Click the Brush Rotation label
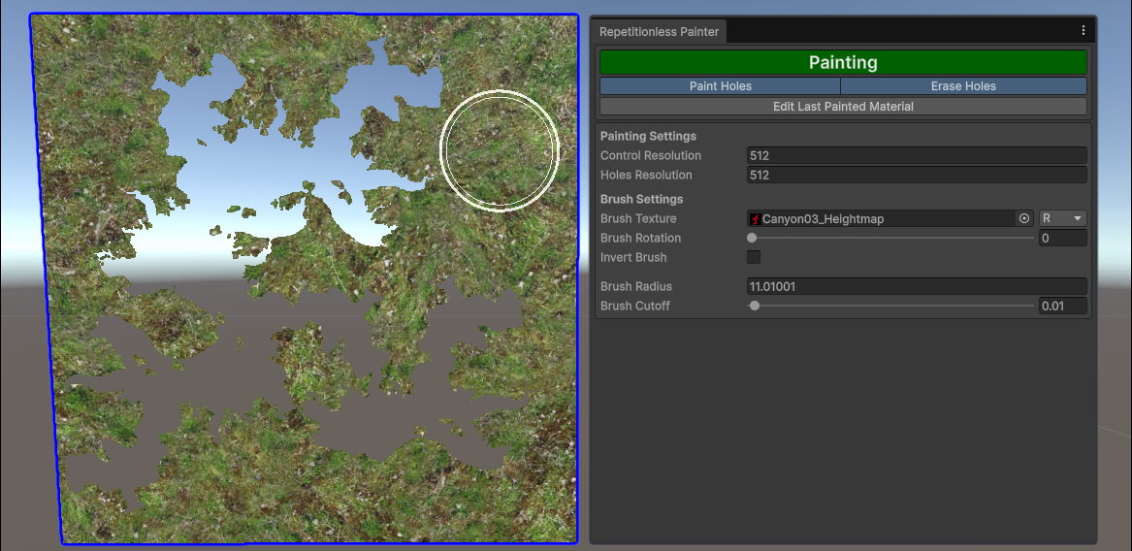Image resolution: width=1132 pixels, height=551 pixels. coord(640,238)
